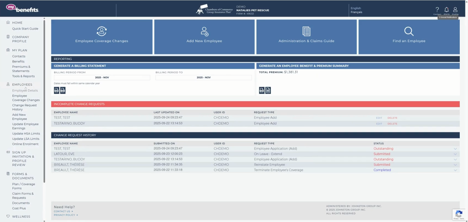The width and height of the screenshot is (468, 222).
Task: Click the sidebar scroll-down arrow
Action: 44,221
